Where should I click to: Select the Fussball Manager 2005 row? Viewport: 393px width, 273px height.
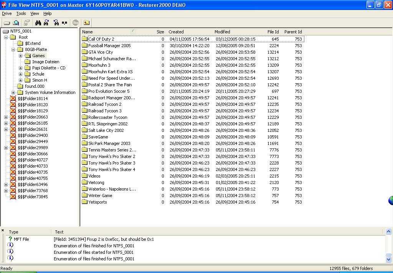(193, 46)
